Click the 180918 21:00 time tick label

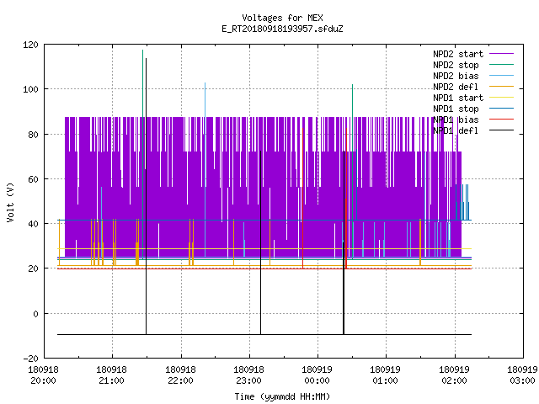pos(111,375)
